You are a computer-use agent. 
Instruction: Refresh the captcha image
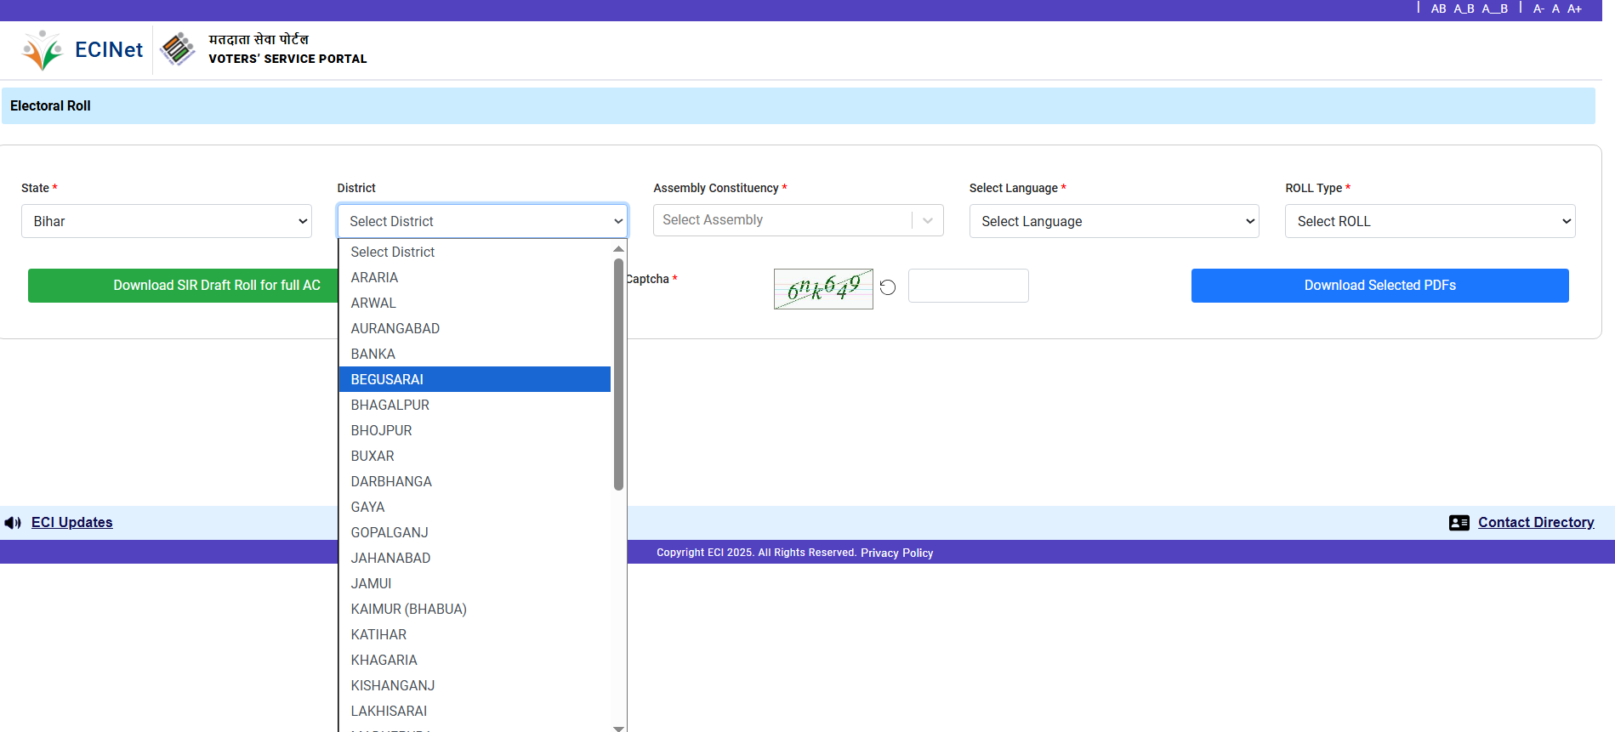(888, 287)
